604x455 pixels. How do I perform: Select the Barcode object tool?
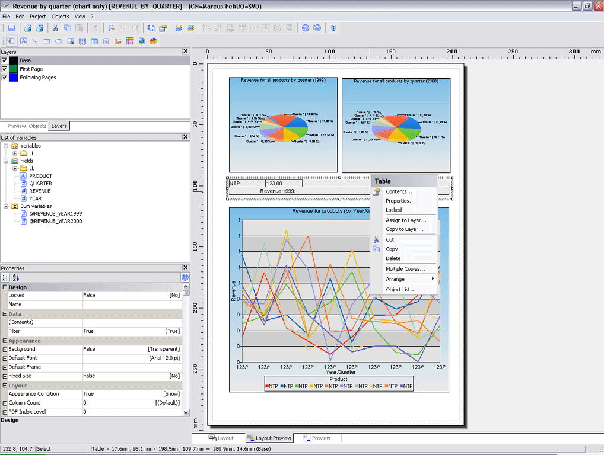82,41
